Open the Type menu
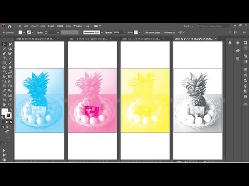Viewport: 249px width, 186px height. 43,26
